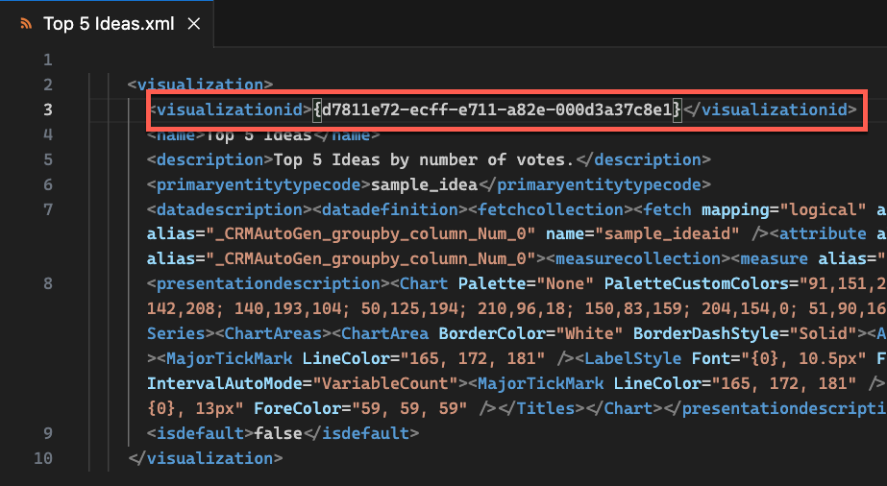
Task: Click line number 1 in gutter
Action: coord(47,60)
